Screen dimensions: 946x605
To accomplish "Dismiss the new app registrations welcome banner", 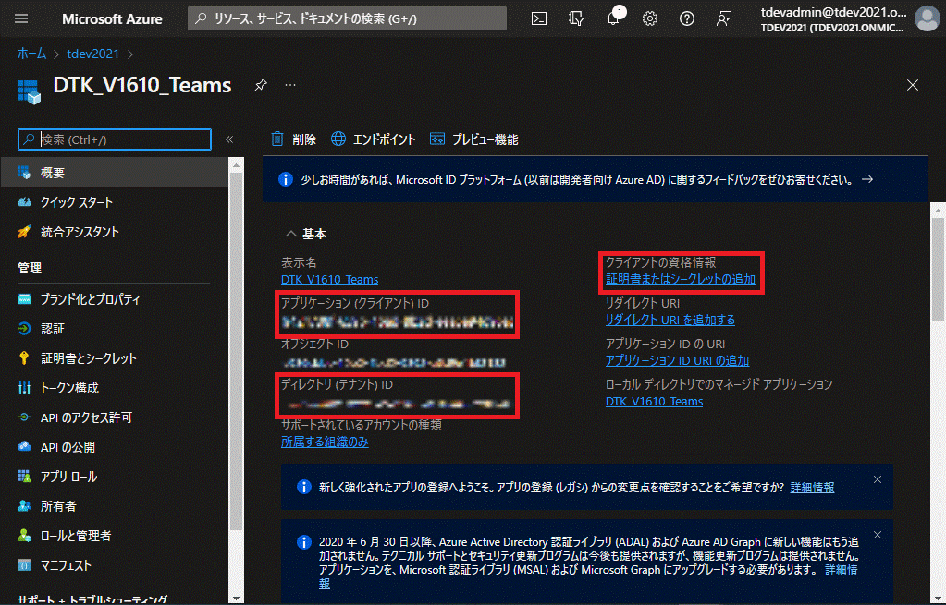I will [x=878, y=479].
